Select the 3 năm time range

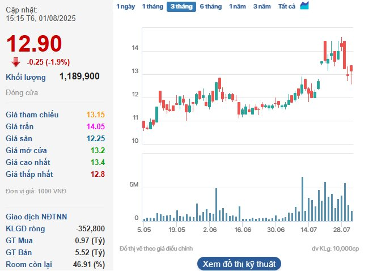click(262, 7)
